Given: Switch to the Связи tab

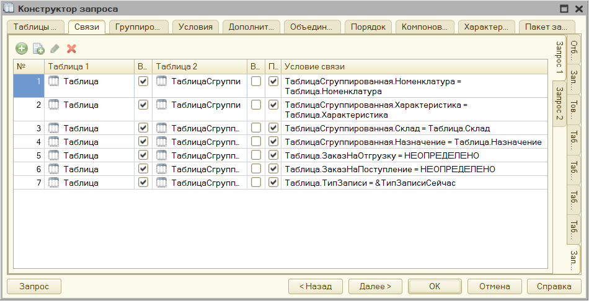Looking at the screenshot, I should 86,27.
